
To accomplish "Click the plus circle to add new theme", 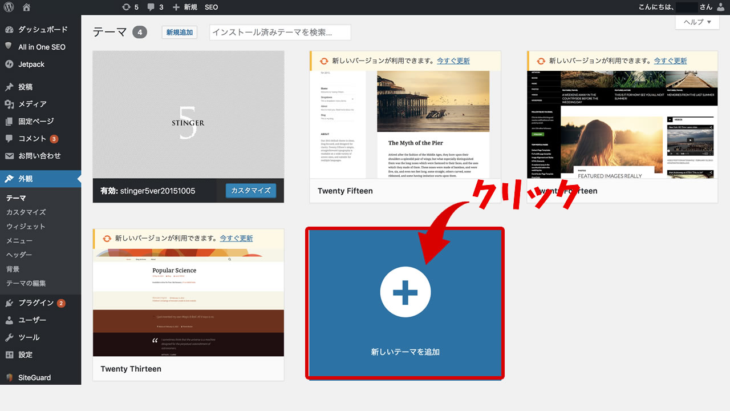I will 405,292.
